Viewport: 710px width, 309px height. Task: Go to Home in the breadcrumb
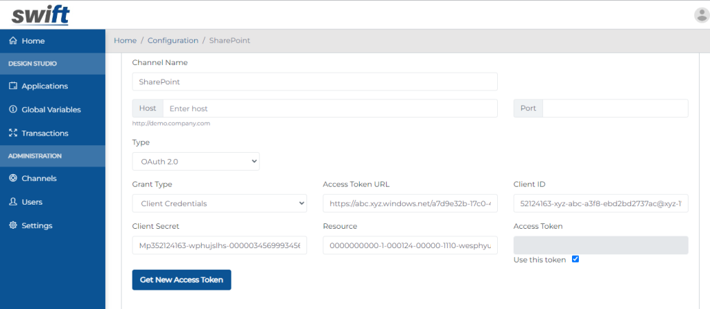coord(125,40)
